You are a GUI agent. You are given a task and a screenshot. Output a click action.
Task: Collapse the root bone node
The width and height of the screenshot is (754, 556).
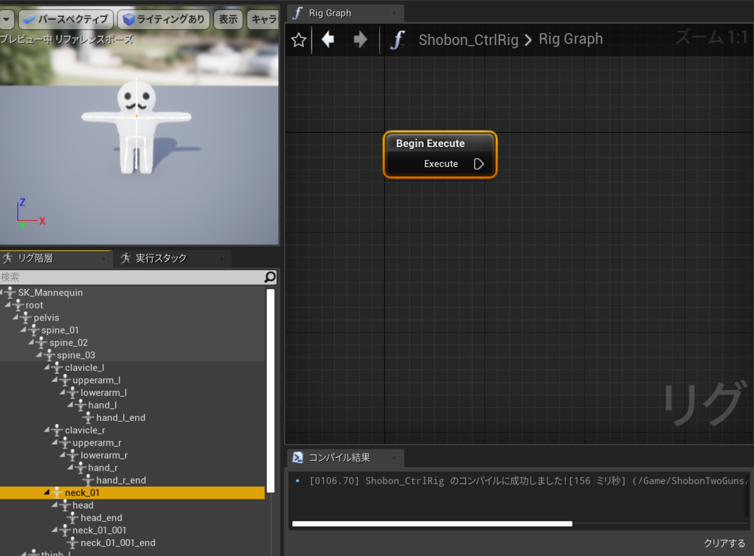[8, 305]
